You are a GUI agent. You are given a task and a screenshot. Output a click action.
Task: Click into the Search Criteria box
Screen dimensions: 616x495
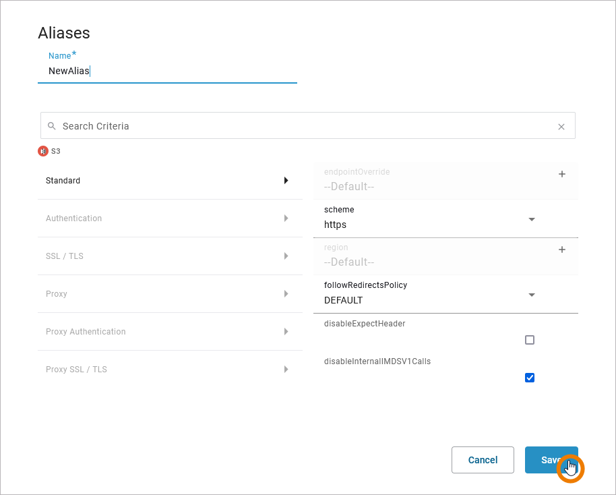pyautogui.click(x=303, y=126)
